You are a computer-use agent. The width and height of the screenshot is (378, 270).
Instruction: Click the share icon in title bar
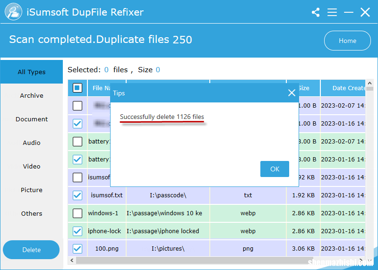[x=316, y=12]
